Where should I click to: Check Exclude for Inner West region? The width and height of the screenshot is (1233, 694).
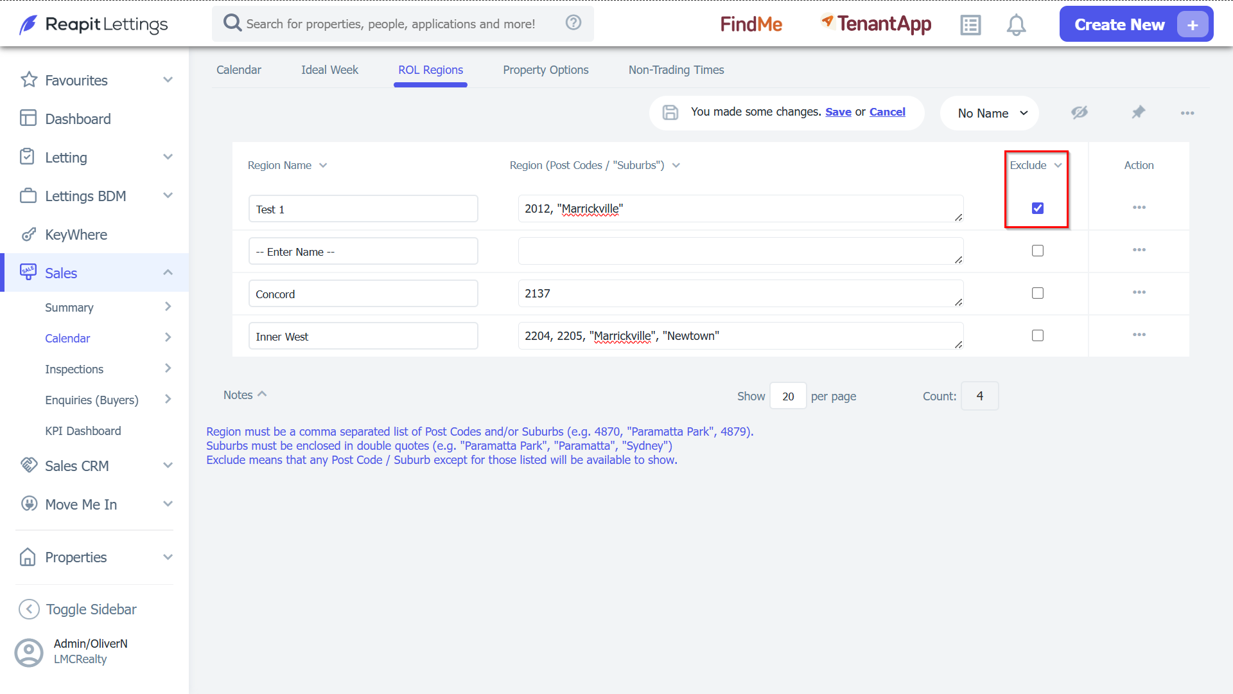coord(1038,335)
